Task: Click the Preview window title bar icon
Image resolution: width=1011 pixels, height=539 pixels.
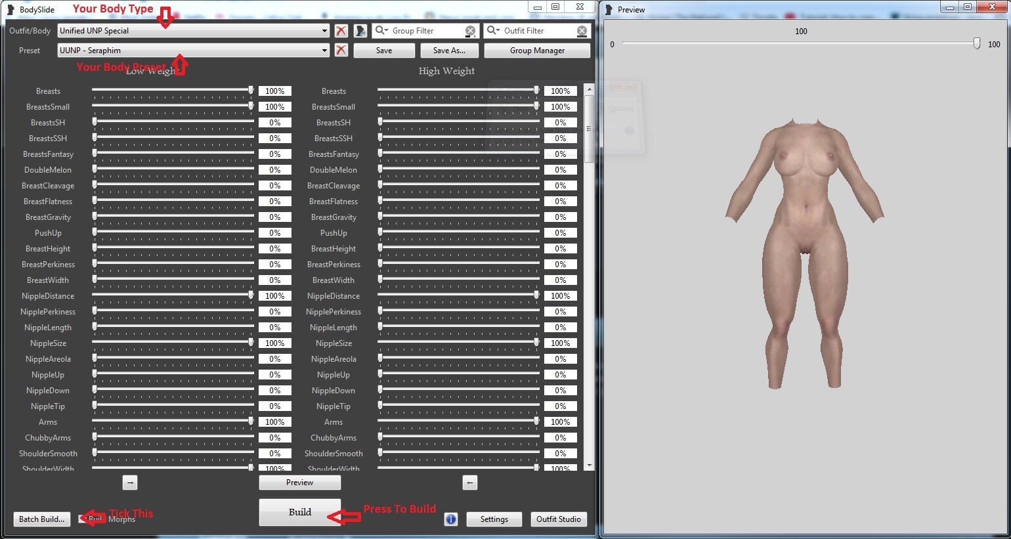Action: pos(608,9)
